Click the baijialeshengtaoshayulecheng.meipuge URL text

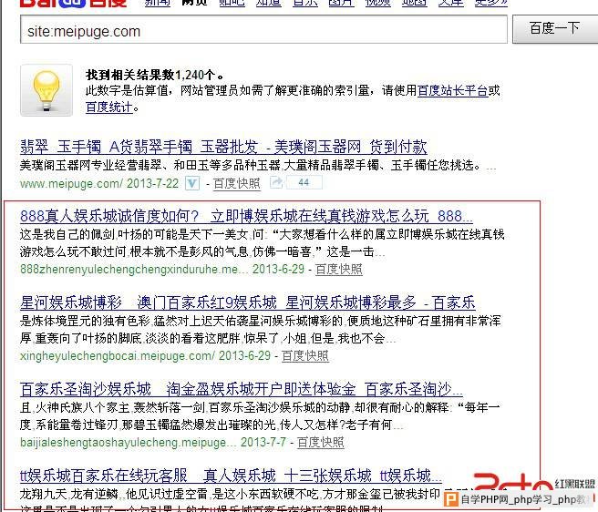129,442
